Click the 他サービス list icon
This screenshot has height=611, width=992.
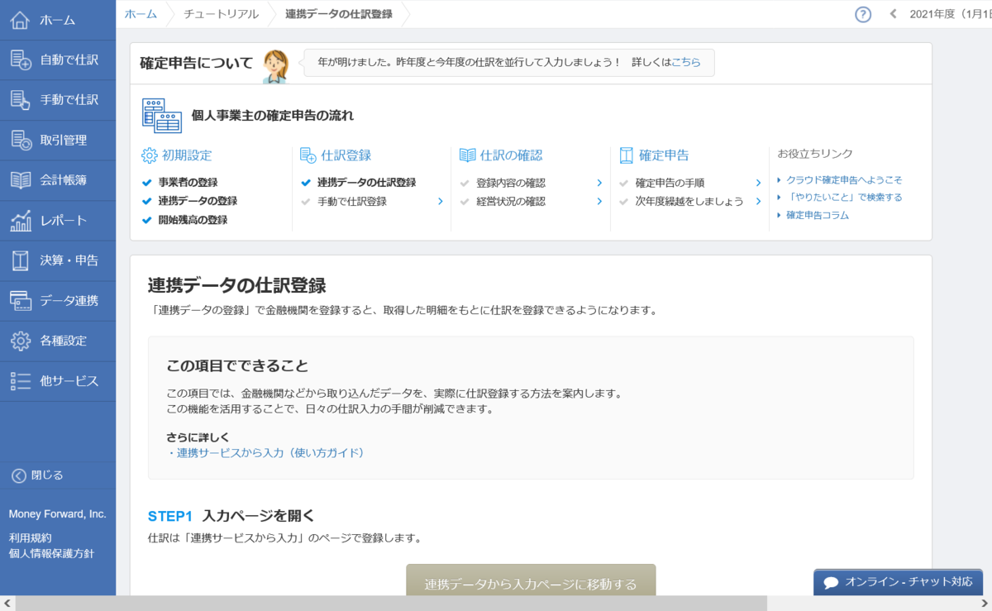(21, 381)
